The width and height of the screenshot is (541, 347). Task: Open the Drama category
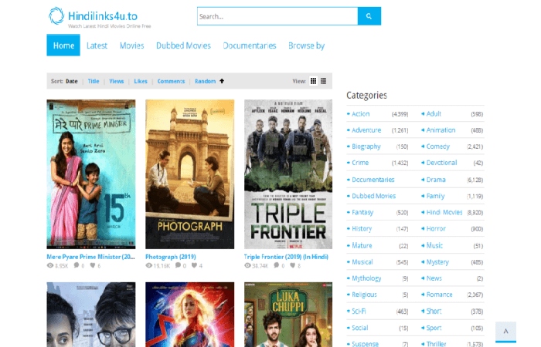(x=436, y=180)
